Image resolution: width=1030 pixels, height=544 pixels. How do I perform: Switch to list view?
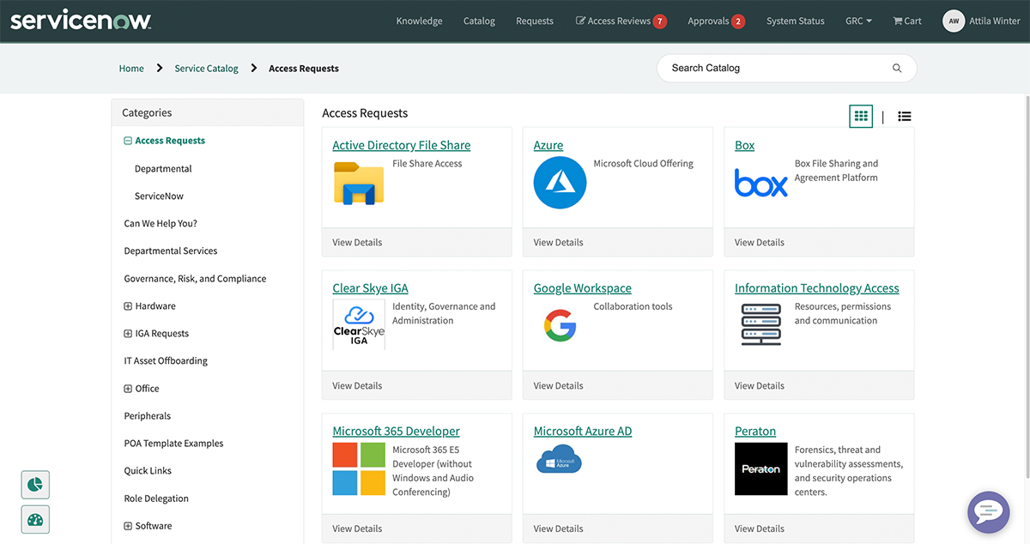click(x=905, y=117)
